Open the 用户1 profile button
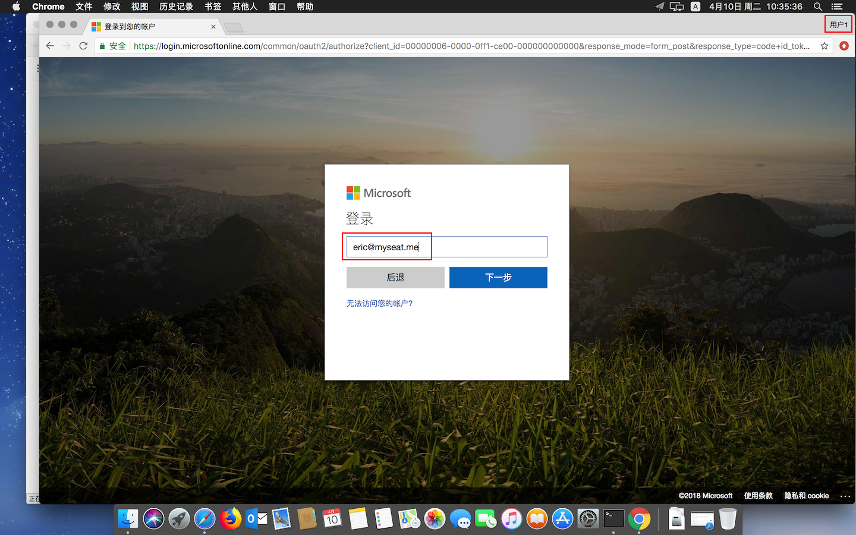The height and width of the screenshot is (535, 856). click(838, 24)
